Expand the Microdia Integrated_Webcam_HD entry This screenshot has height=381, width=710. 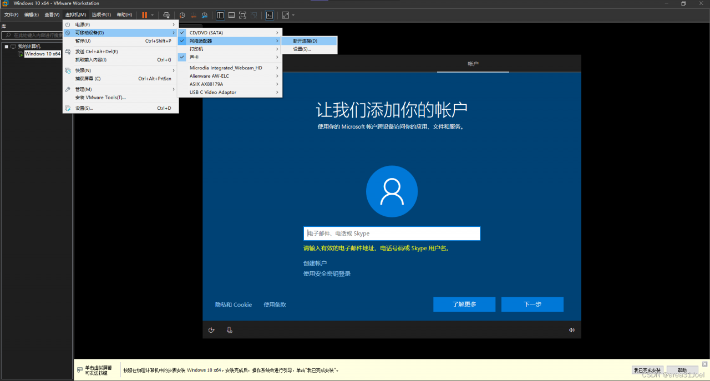230,68
